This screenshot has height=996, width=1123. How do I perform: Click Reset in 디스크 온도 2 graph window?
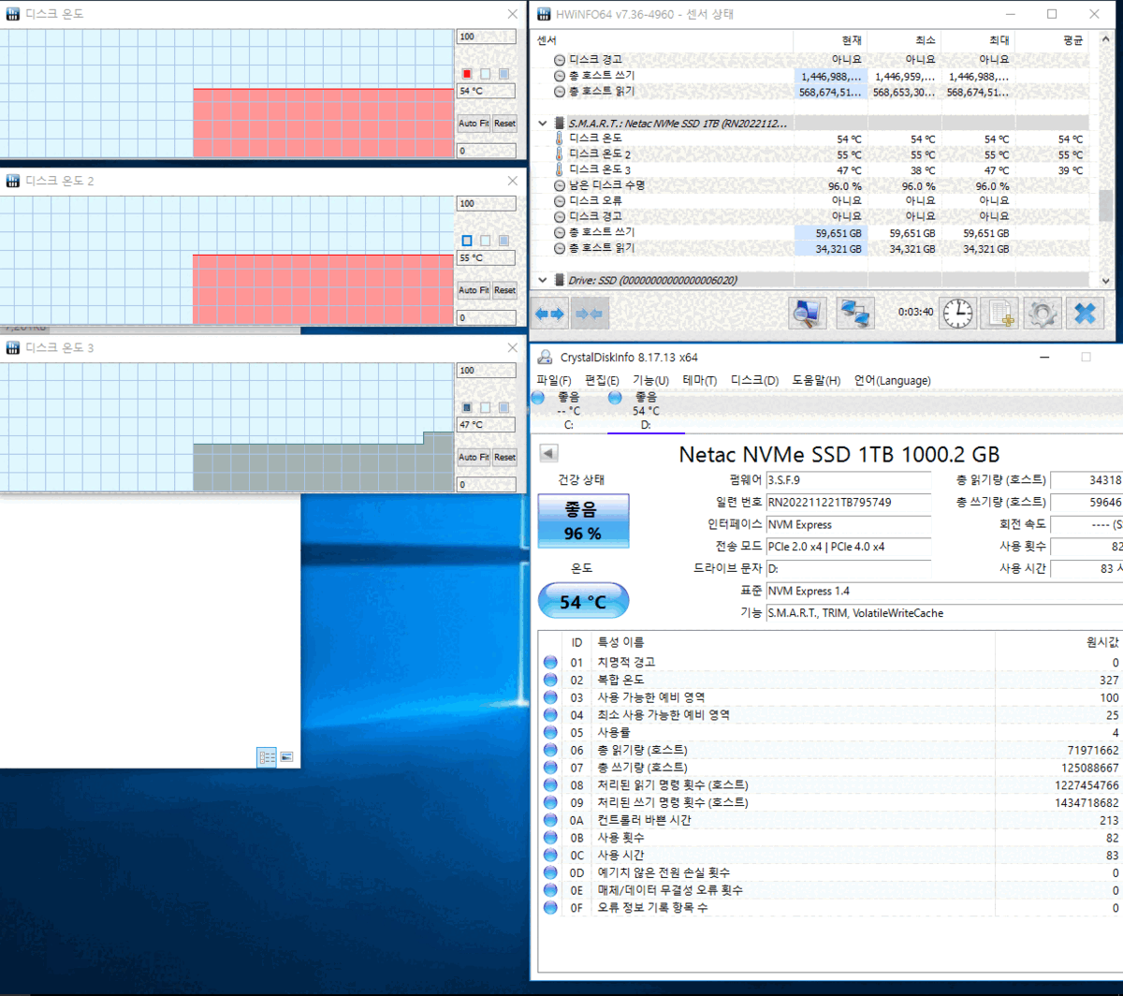point(504,290)
